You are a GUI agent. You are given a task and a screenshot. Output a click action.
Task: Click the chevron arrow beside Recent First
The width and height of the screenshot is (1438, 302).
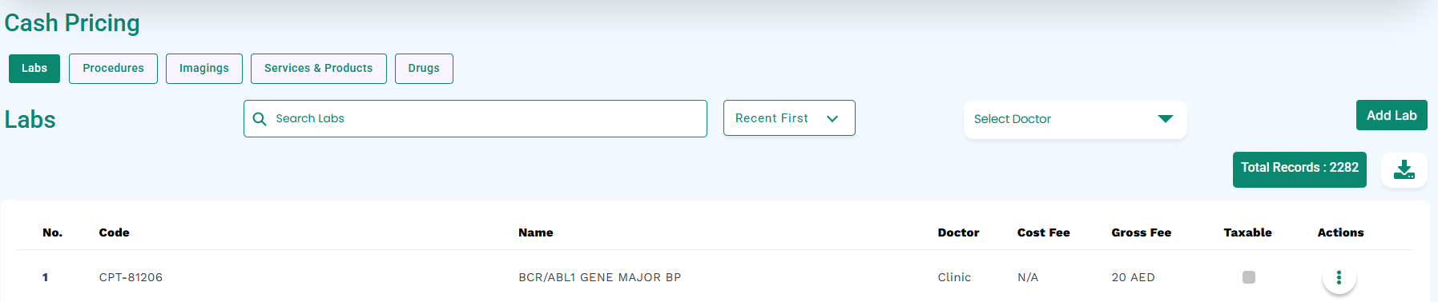pos(832,119)
